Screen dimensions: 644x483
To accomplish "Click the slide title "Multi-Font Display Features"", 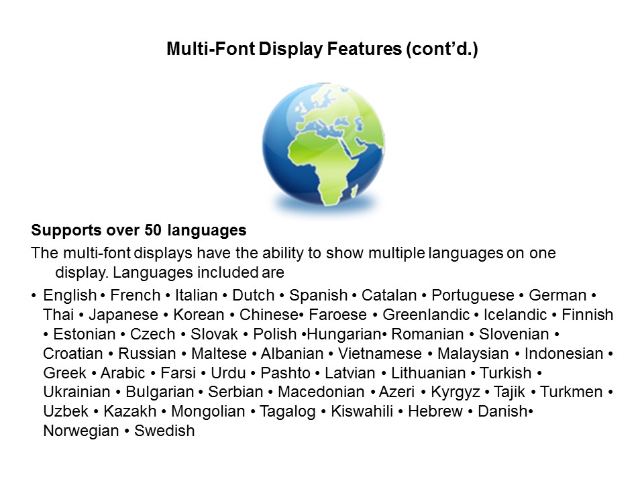I will [x=322, y=50].
